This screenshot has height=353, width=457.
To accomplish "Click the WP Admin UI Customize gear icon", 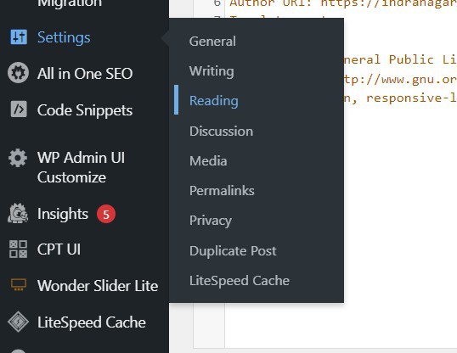I will [18, 158].
